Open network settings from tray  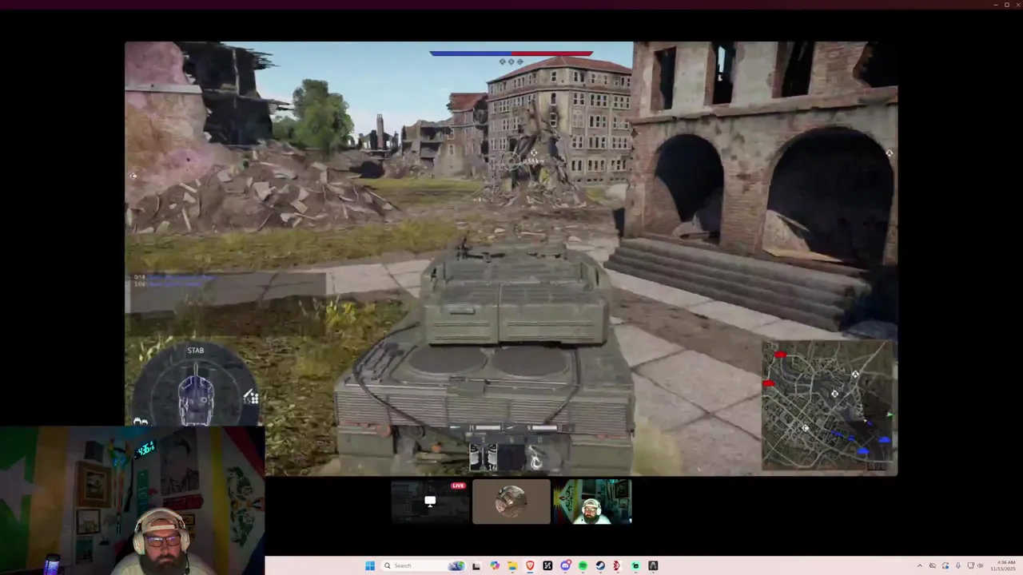click(971, 565)
